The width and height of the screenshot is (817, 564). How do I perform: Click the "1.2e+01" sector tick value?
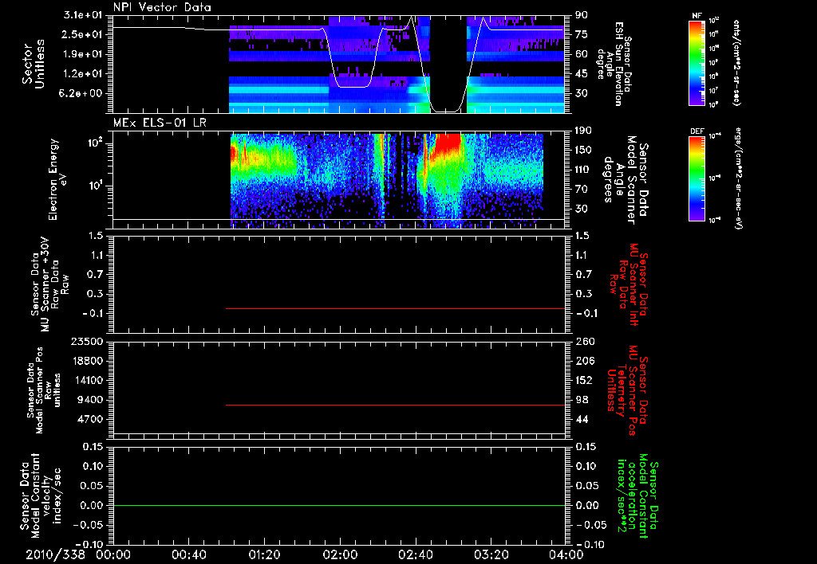tap(82, 74)
